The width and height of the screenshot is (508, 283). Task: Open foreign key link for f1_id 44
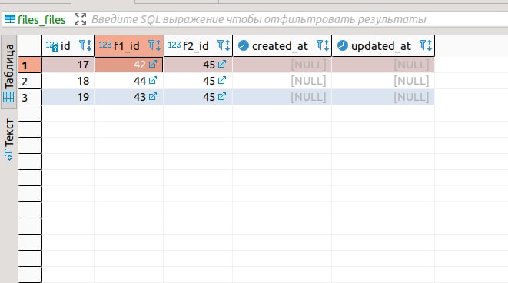coord(153,80)
